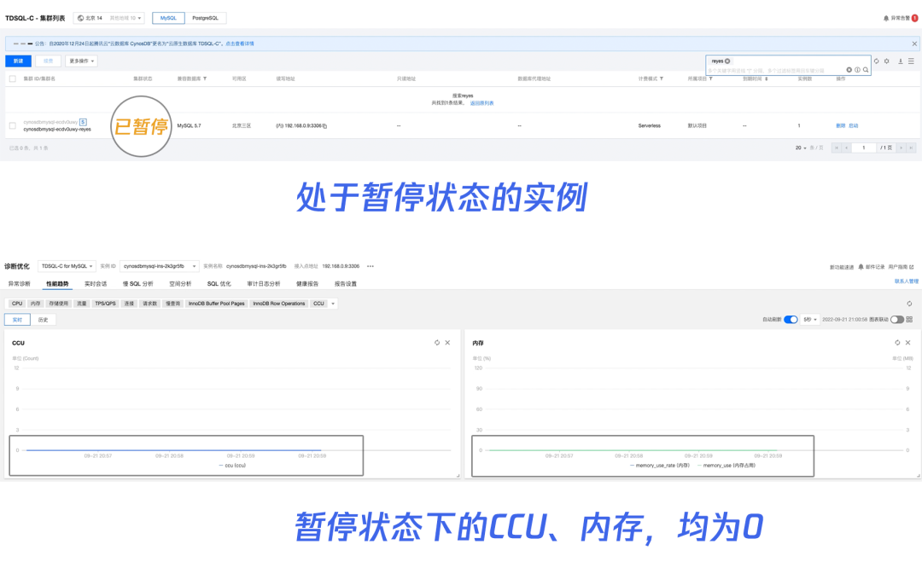922x562 pixels.
Task: Switch to the 审计日志分析 tab
Action: click(264, 284)
